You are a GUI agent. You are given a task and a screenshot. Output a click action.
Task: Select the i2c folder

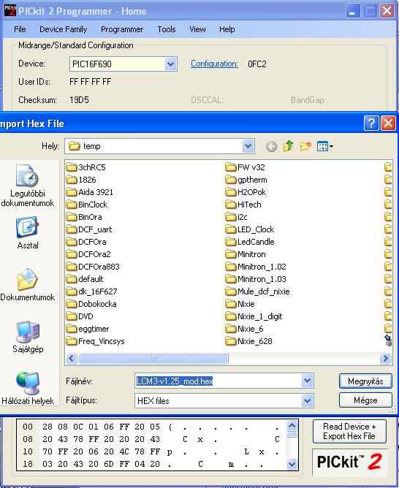coord(236,217)
